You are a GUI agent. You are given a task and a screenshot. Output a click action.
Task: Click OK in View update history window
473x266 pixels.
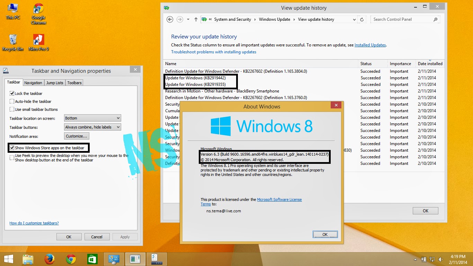click(x=426, y=211)
